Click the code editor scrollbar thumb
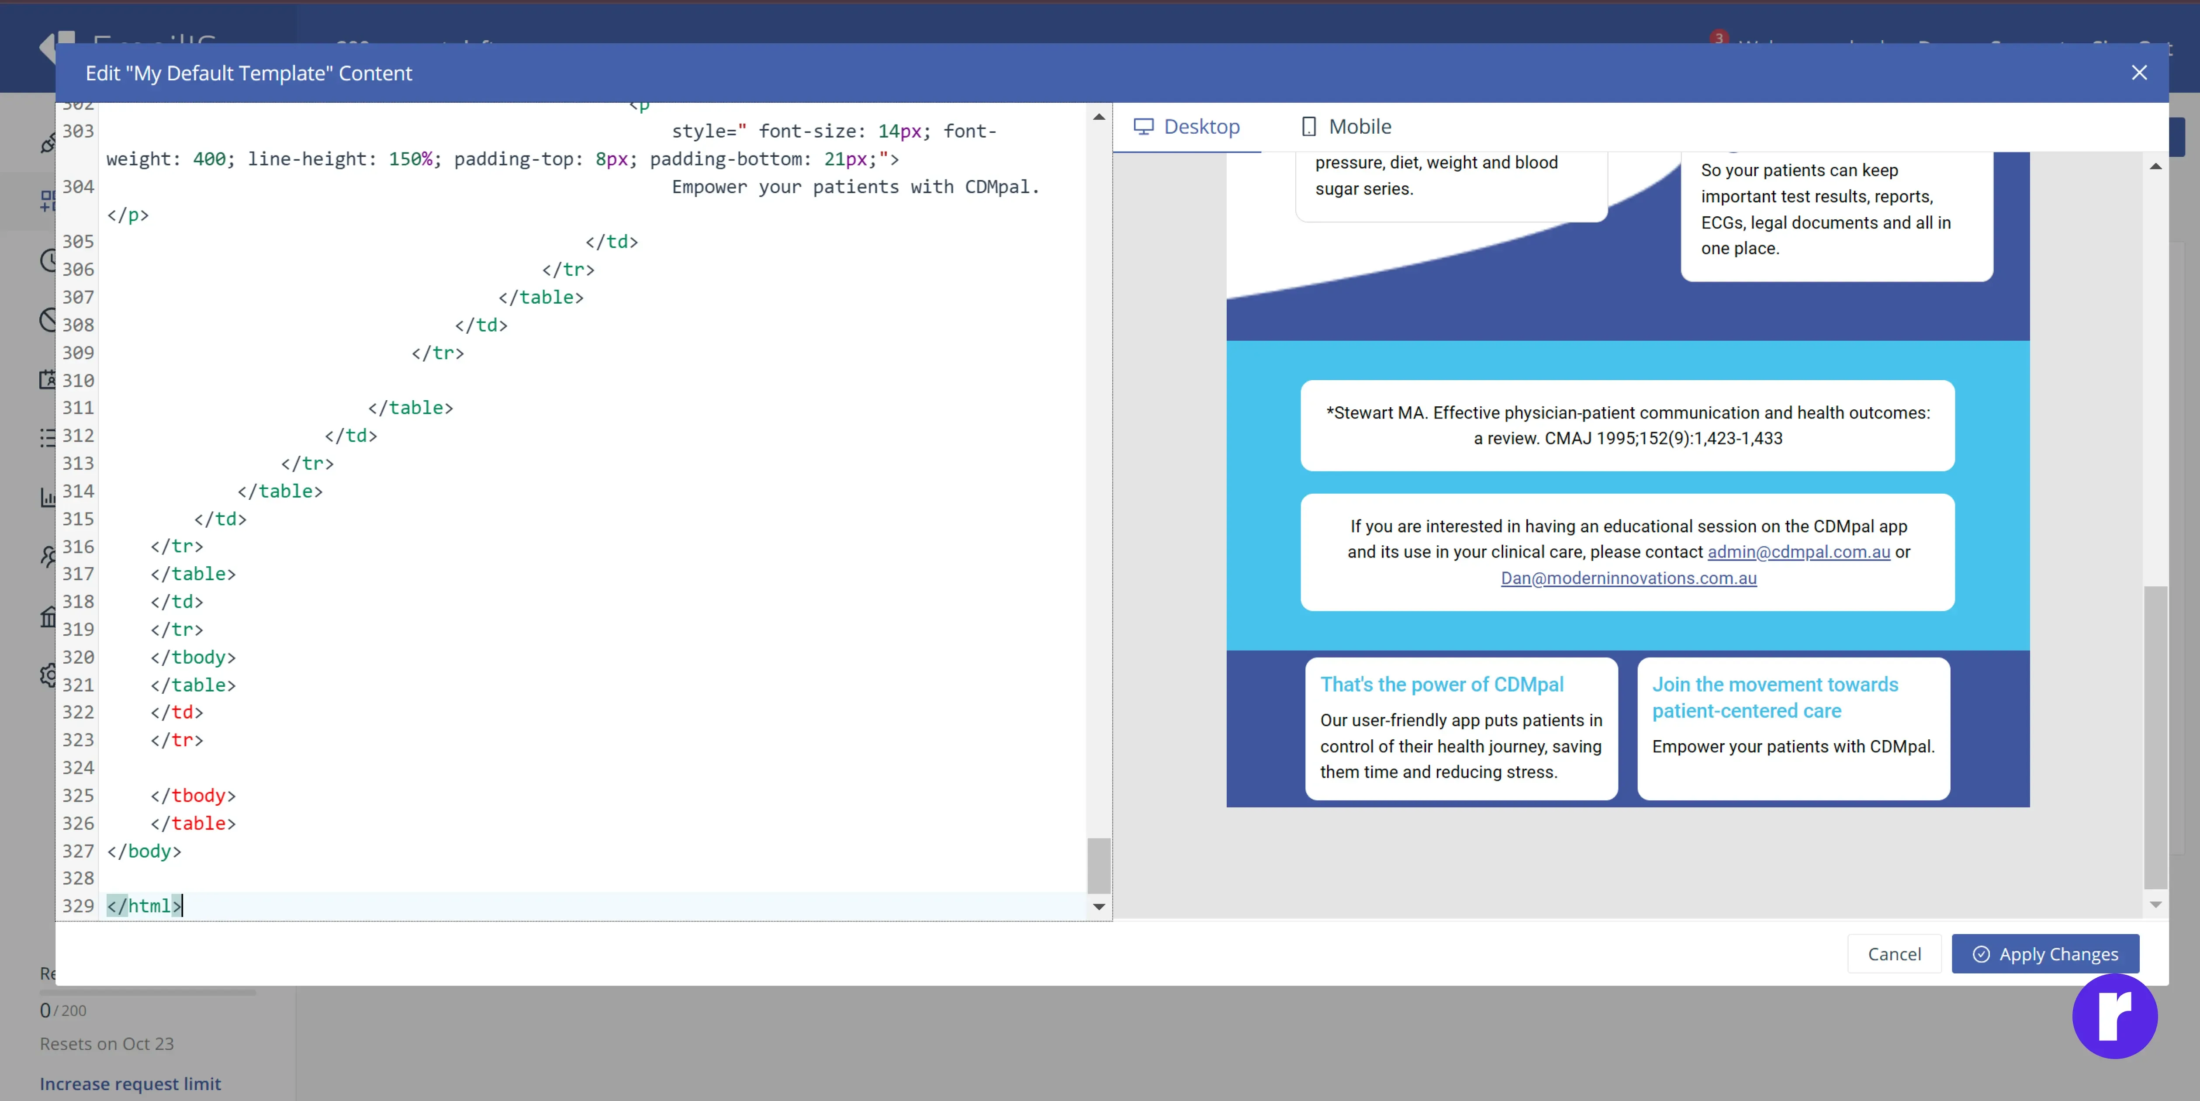The height and width of the screenshot is (1101, 2200). pos(1098,865)
